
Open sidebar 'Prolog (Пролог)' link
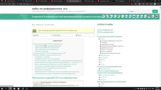[x=106, y=69]
